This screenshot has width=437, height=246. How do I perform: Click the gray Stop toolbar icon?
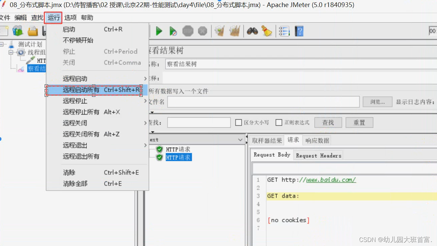point(188,31)
